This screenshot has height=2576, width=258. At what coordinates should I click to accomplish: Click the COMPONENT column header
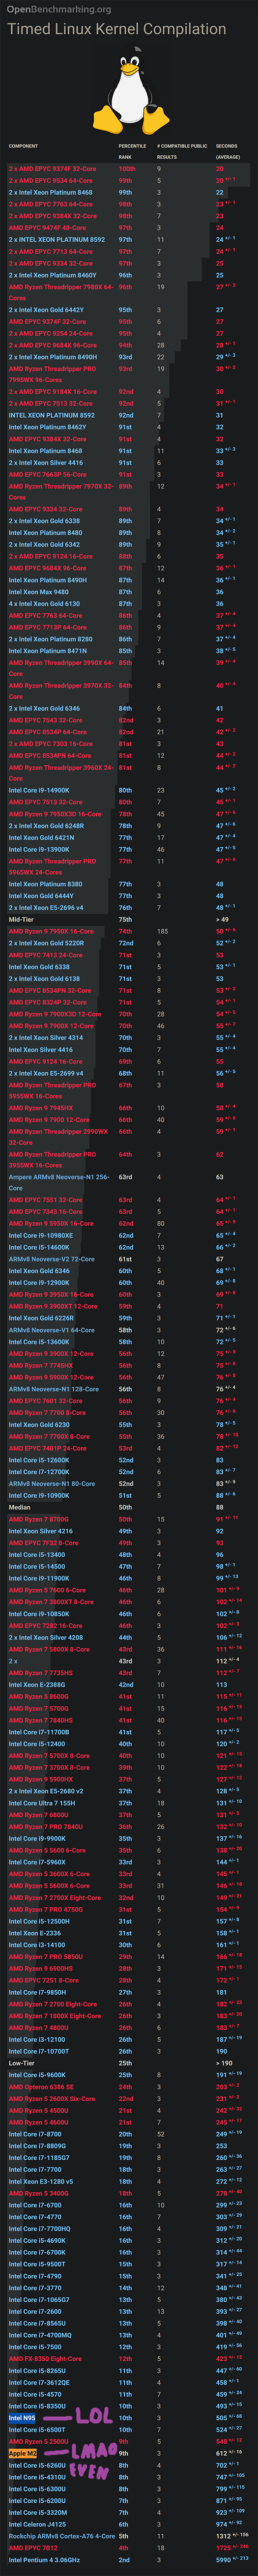click(24, 146)
